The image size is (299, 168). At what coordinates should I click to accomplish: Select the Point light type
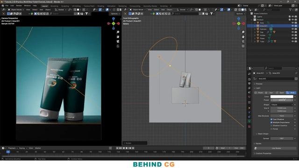tap(259, 93)
